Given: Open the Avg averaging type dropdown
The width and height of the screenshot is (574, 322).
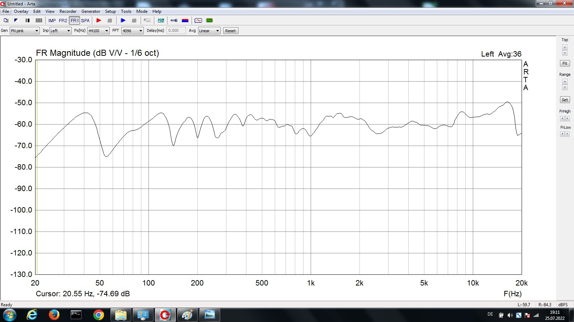Looking at the screenshot, I should (209, 31).
